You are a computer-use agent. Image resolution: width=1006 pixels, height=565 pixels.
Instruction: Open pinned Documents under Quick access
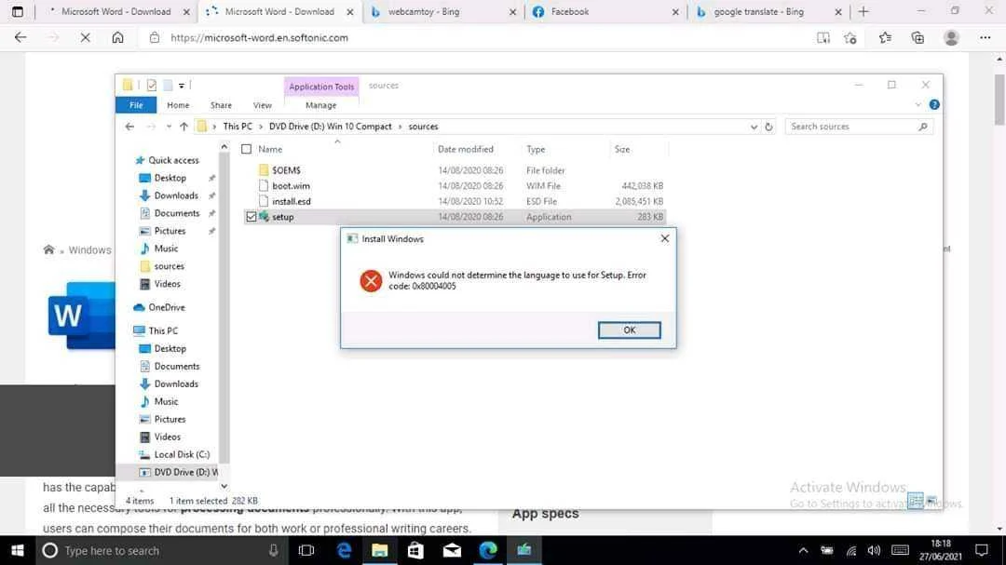(x=176, y=213)
